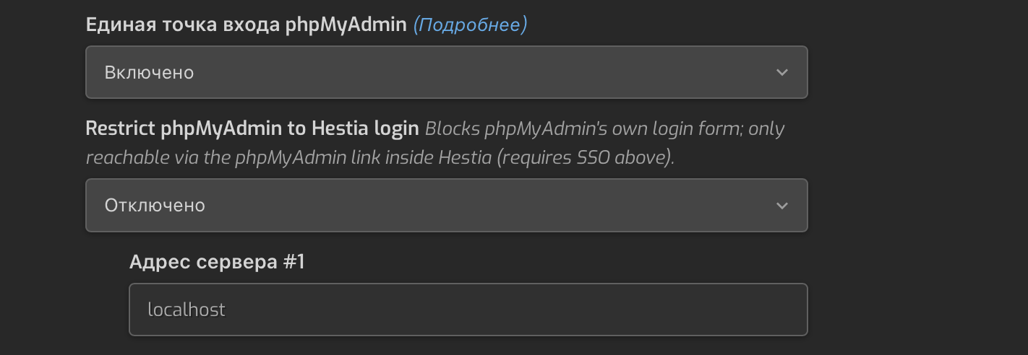Toggle the phpMyAdmin SSO setting dropdown
The width and height of the screenshot is (1028, 355).
click(447, 72)
